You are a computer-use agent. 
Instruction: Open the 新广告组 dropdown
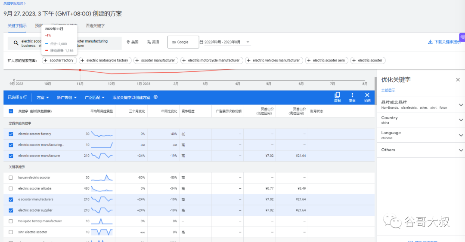[67, 98]
